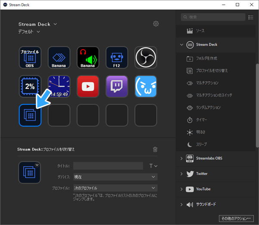
Task: Expand the Streamlabs OBS category
Action: (x=182, y=158)
